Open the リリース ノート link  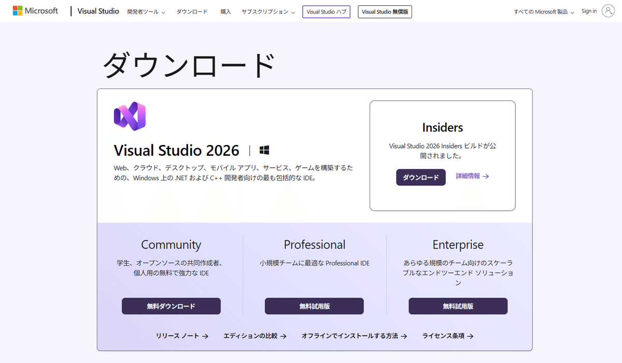(182, 336)
